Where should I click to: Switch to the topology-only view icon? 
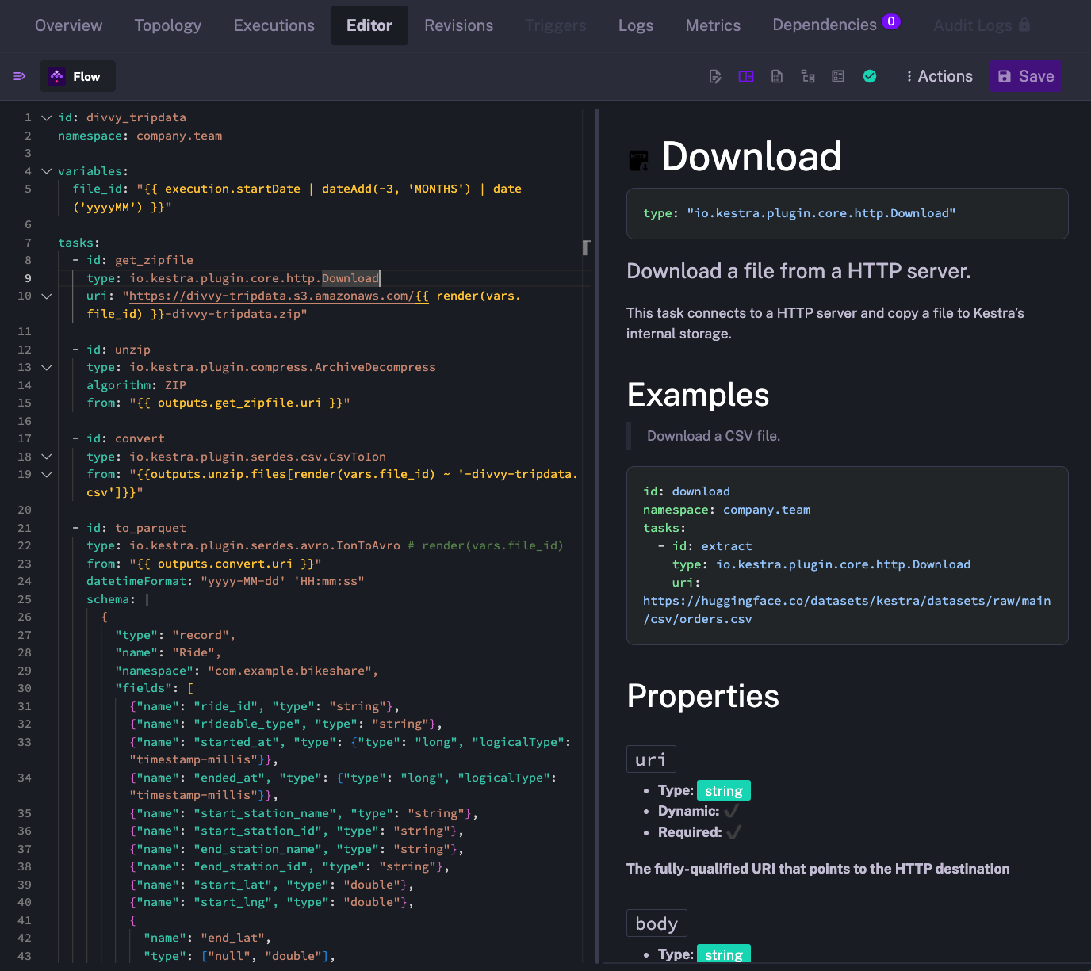click(x=808, y=76)
